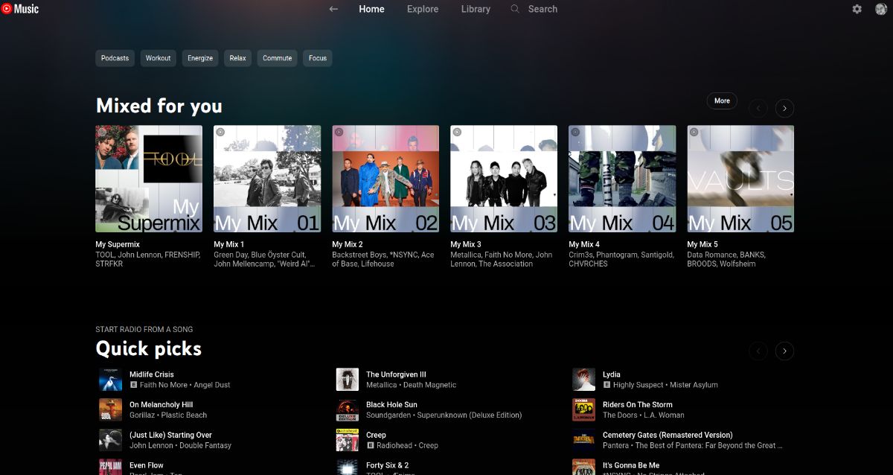Click the Quick picks next arrow
This screenshot has width=893, height=475.
pyautogui.click(x=784, y=351)
